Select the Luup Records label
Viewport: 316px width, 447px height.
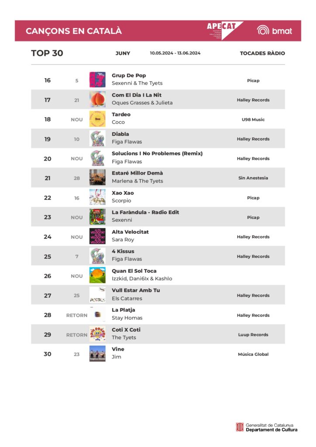(x=253, y=335)
